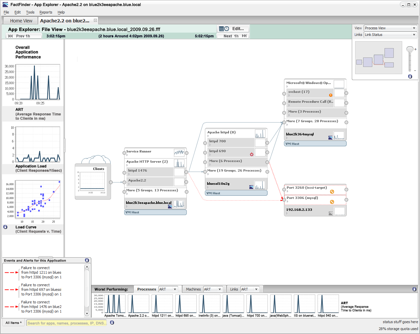Image resolution: width=420 pixels, height=334 pixels.
Task: Click the bluesol10u2g host sparkline
Action: pos(260,185)
